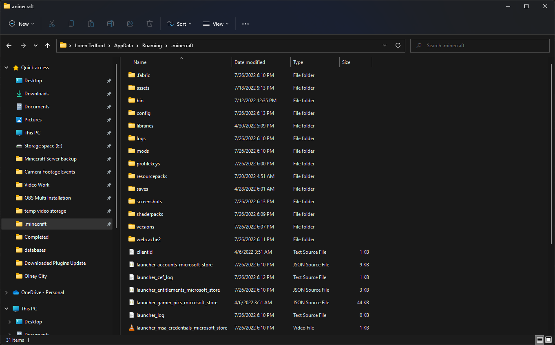Go up one level with up arrow

[x=47, y=46]
